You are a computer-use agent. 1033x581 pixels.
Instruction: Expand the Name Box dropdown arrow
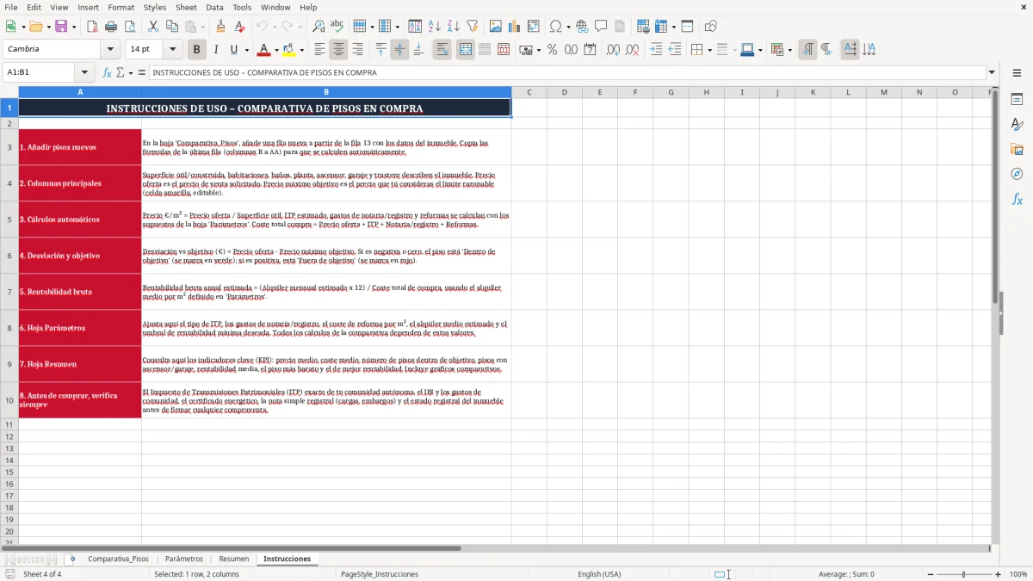pos(84,72)
